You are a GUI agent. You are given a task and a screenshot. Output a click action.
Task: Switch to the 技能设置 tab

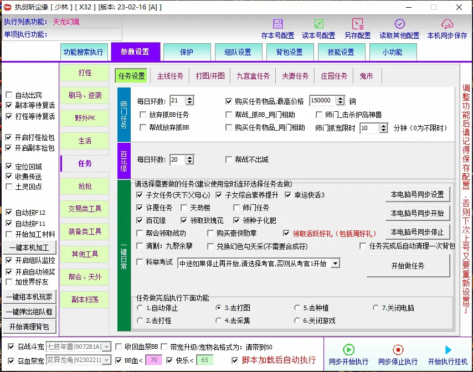[x=341, y=52]
